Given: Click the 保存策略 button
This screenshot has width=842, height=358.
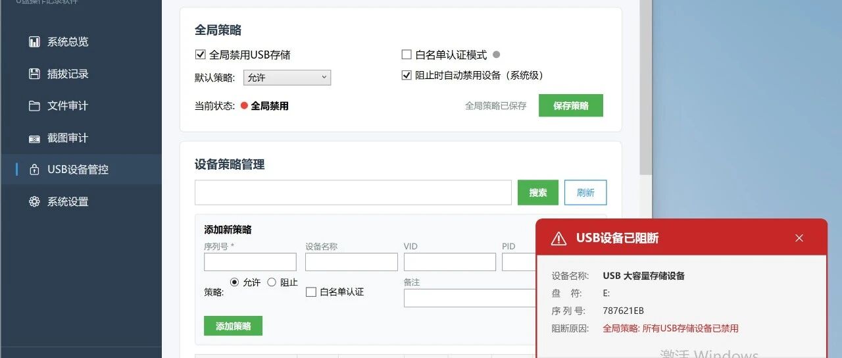Looking at the screenshot, I should pyautogui.click(x=571, y=105).
